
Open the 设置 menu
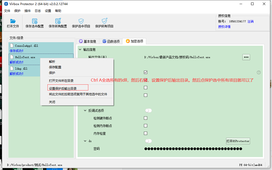(48, 11)
